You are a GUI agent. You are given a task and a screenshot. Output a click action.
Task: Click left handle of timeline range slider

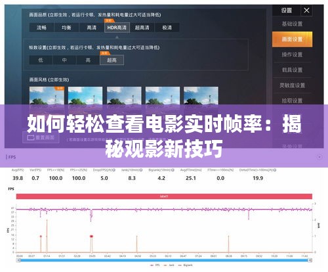(x=19, y=260)
